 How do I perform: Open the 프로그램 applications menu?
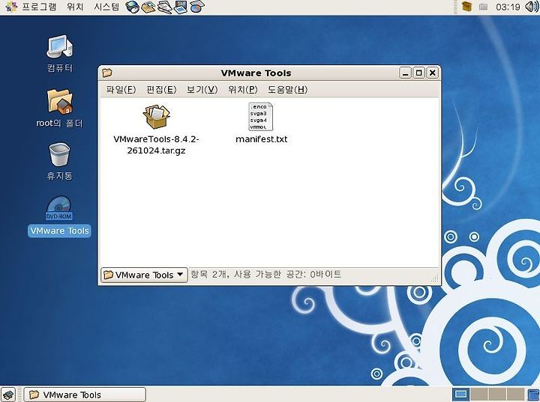[x=39, y=7]
